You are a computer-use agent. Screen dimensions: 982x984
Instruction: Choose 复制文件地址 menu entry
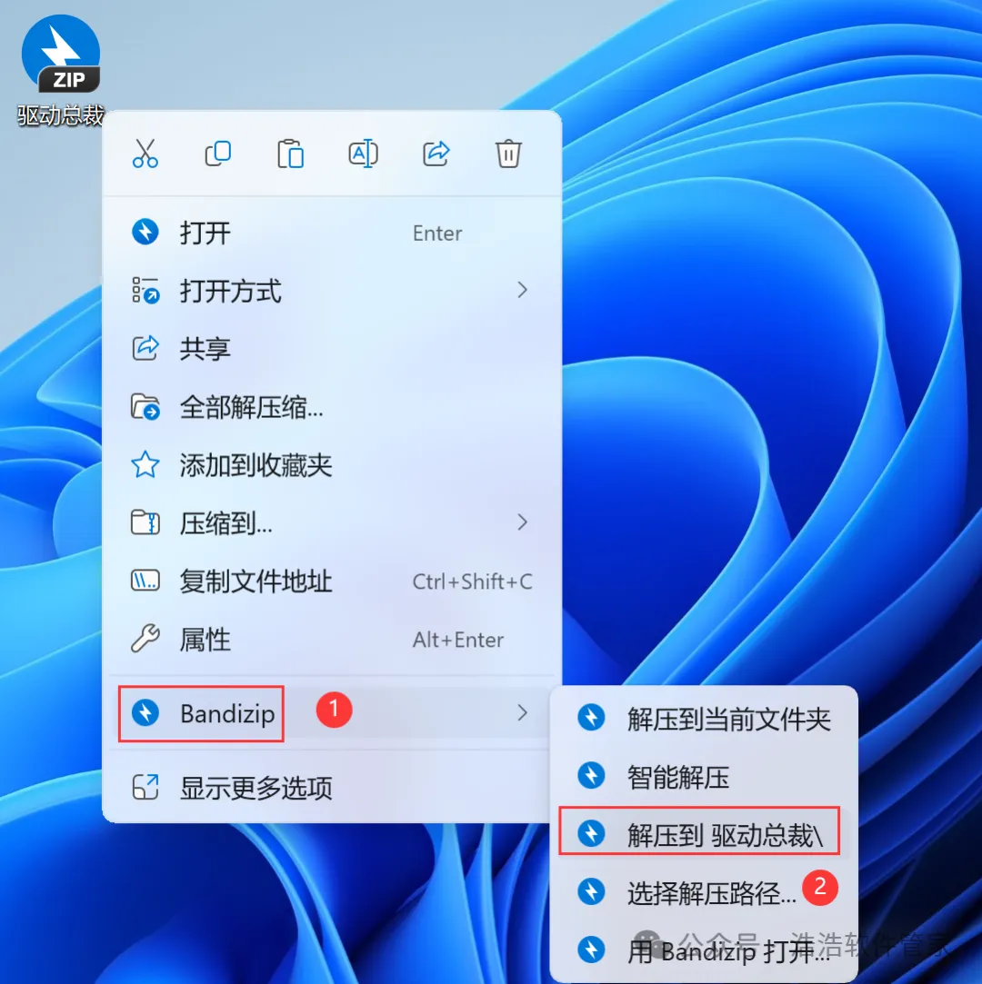(x=332, y=581)
